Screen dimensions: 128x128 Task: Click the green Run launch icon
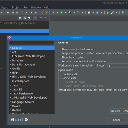pyautogui.click(x=61, y=12)
